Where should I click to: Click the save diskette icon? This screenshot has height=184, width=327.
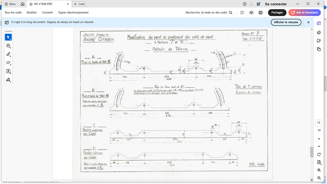[242, 13]
